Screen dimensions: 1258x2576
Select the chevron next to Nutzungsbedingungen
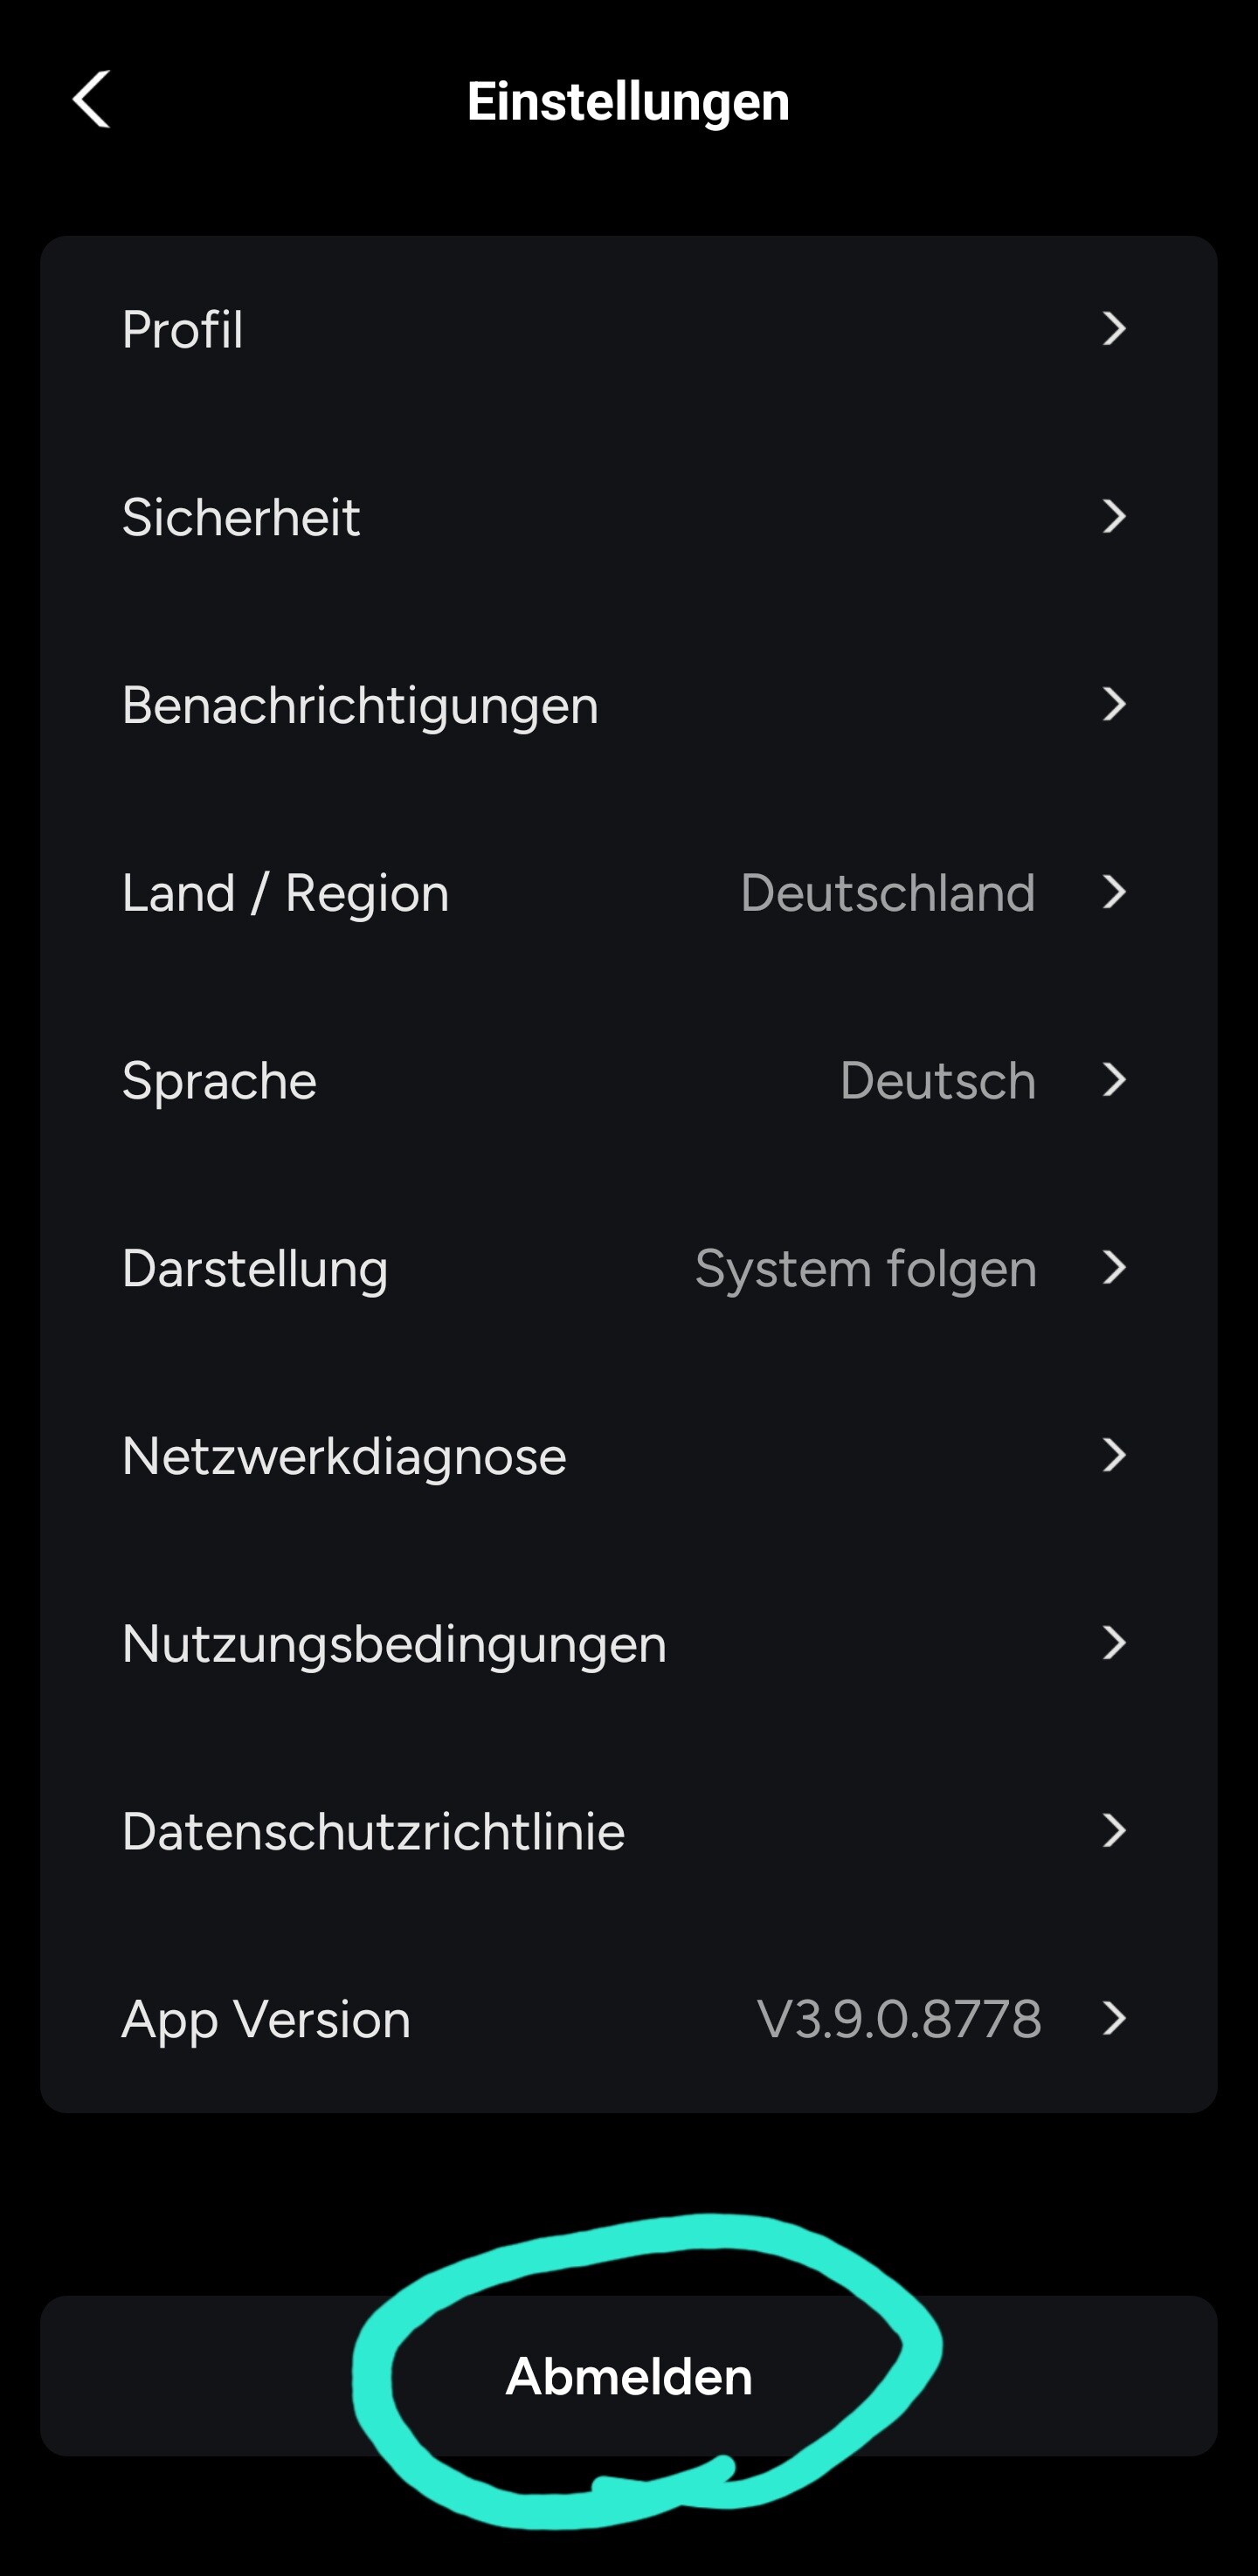tap(1114, 1643)
